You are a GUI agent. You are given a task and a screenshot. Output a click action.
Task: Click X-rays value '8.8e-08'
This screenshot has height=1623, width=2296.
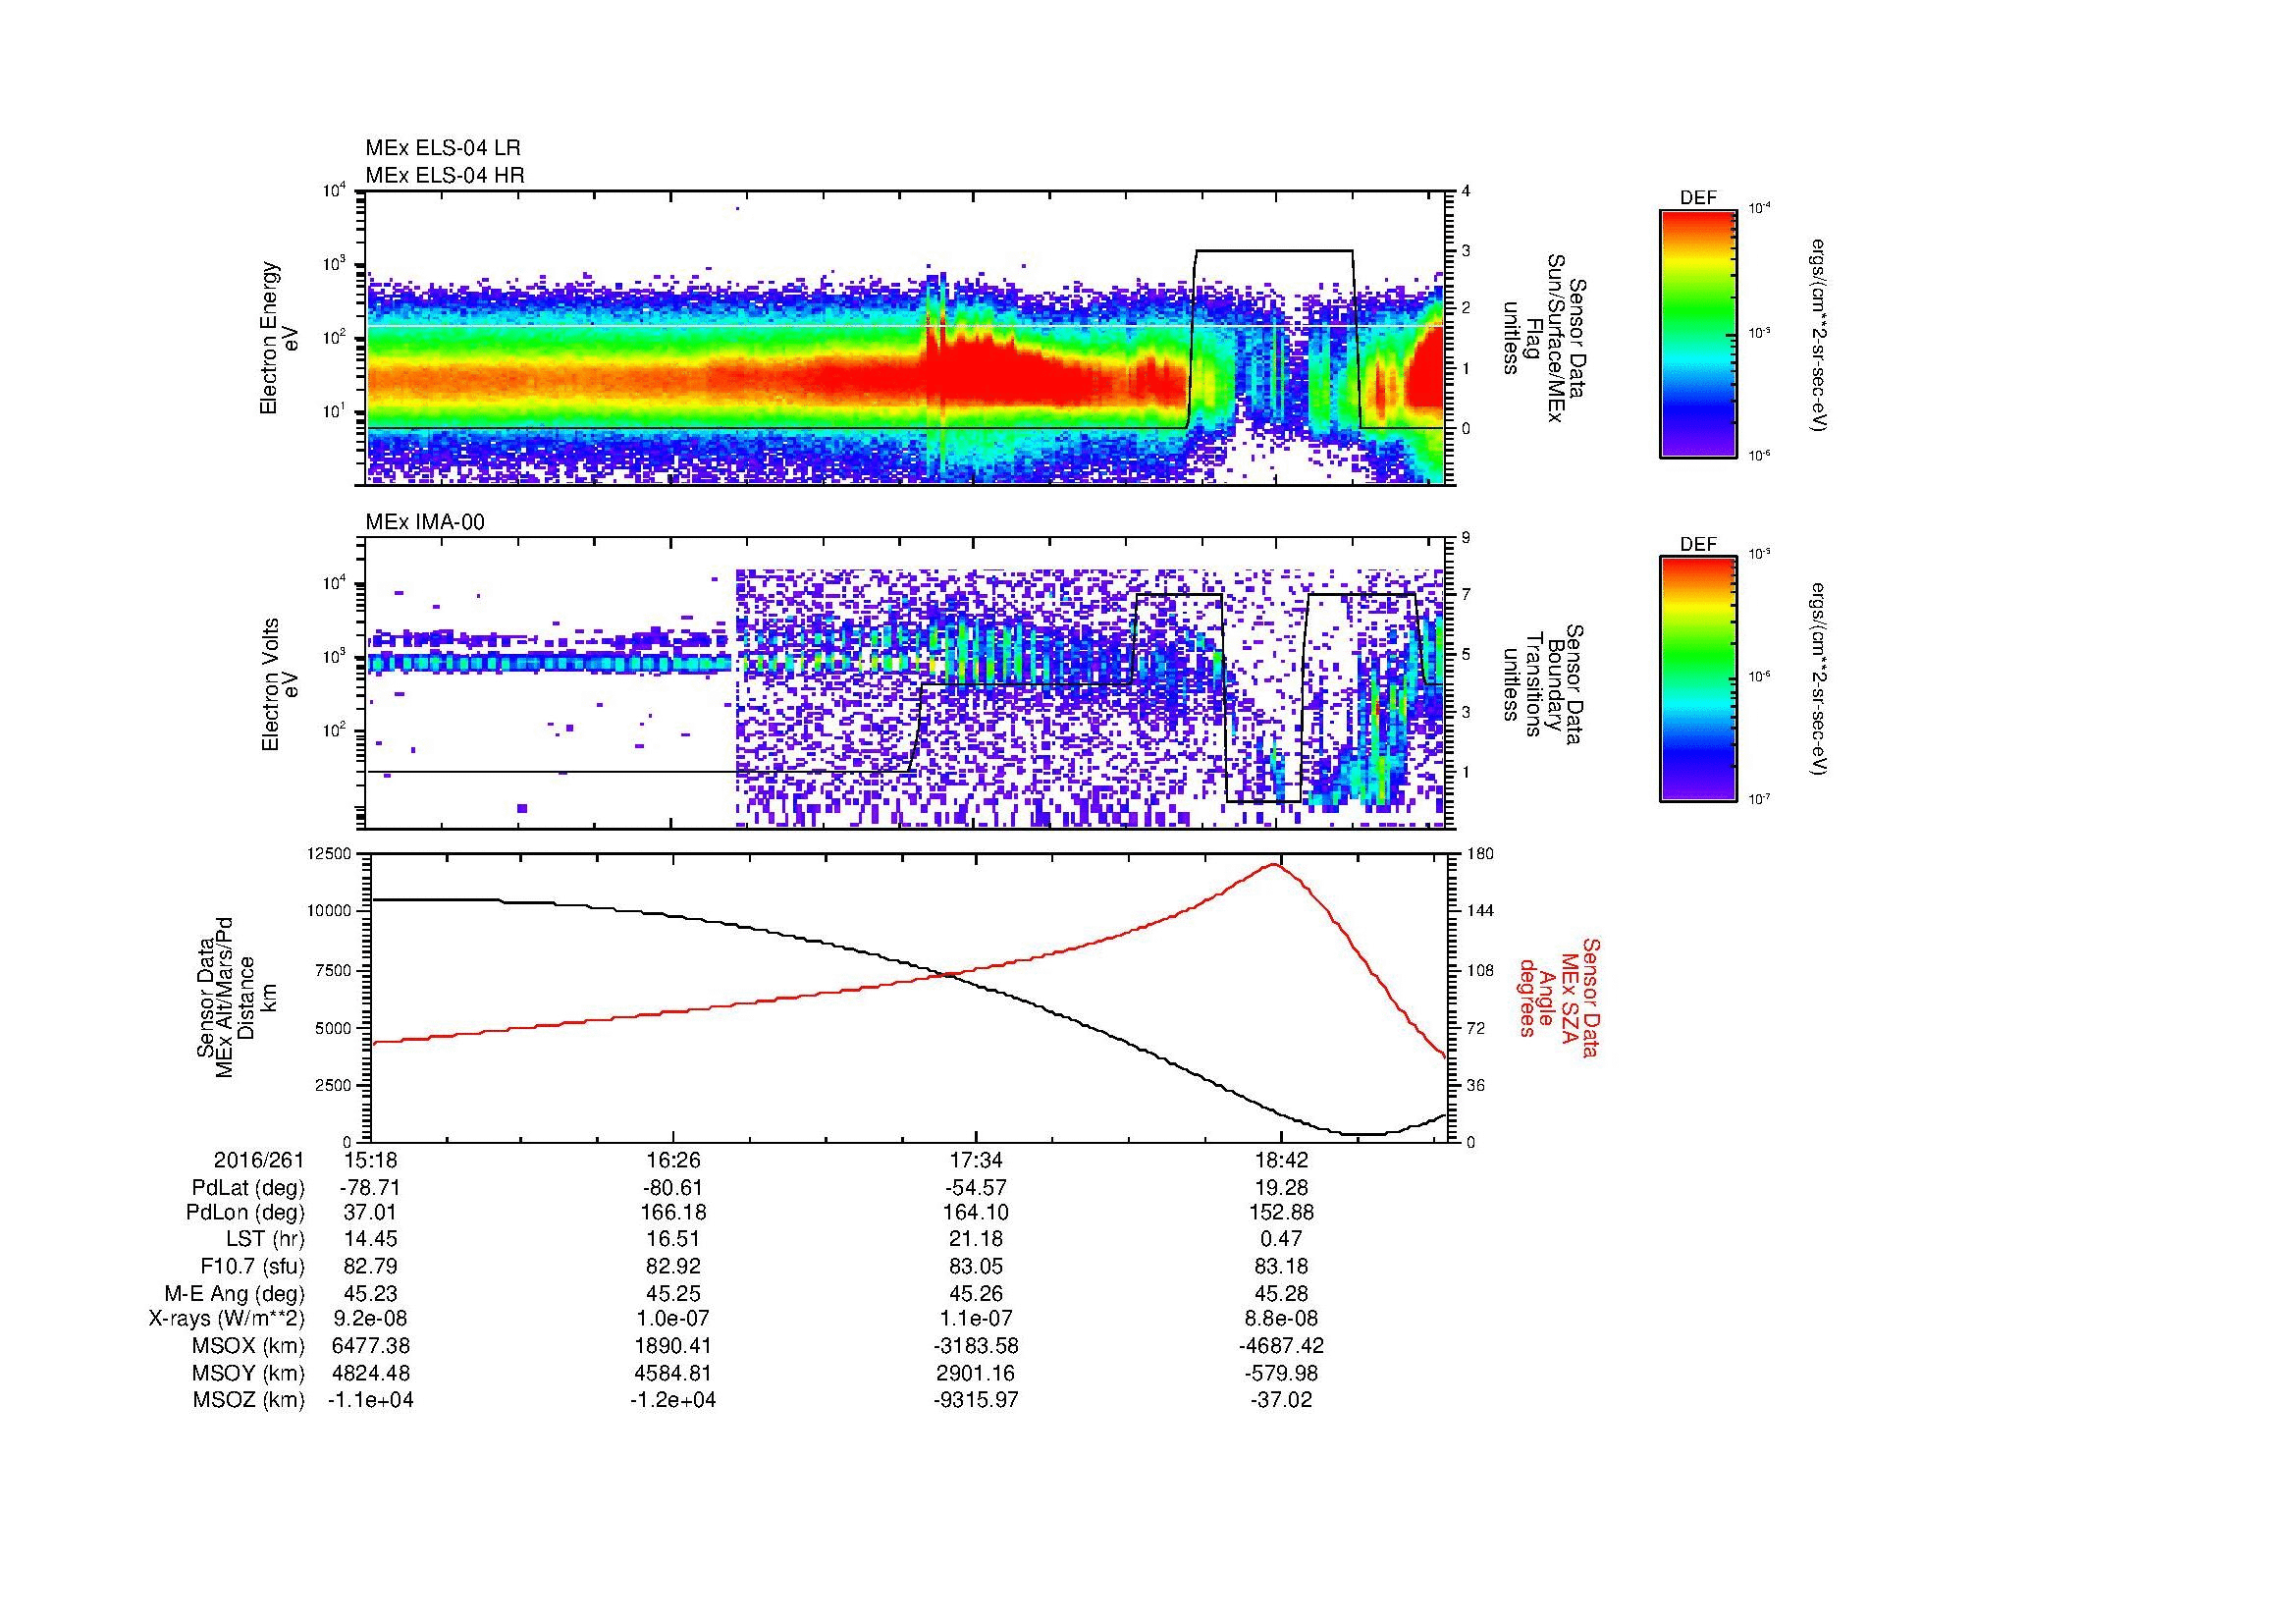coord(1281,1319)
